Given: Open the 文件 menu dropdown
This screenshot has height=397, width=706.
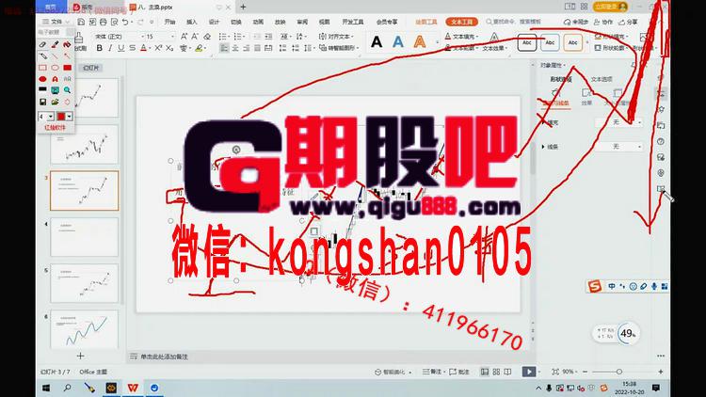Looking at the screenshot, I should [x=56, y=22].
